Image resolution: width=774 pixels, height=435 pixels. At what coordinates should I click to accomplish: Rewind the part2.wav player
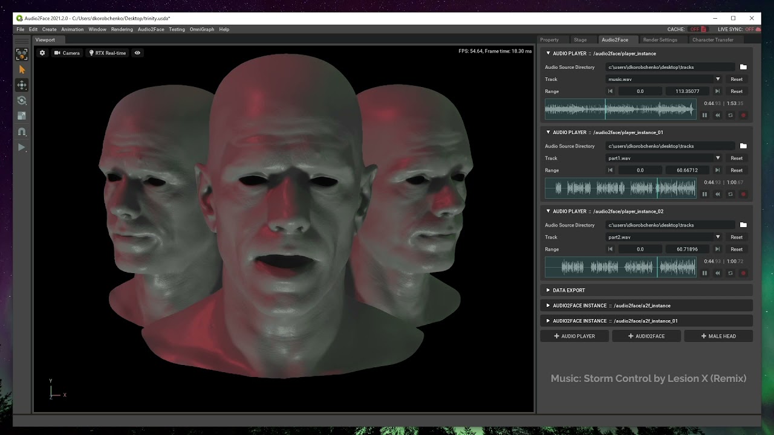click(x=718, y=273)
